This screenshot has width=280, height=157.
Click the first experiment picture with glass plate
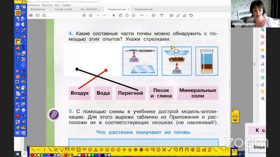140,61
